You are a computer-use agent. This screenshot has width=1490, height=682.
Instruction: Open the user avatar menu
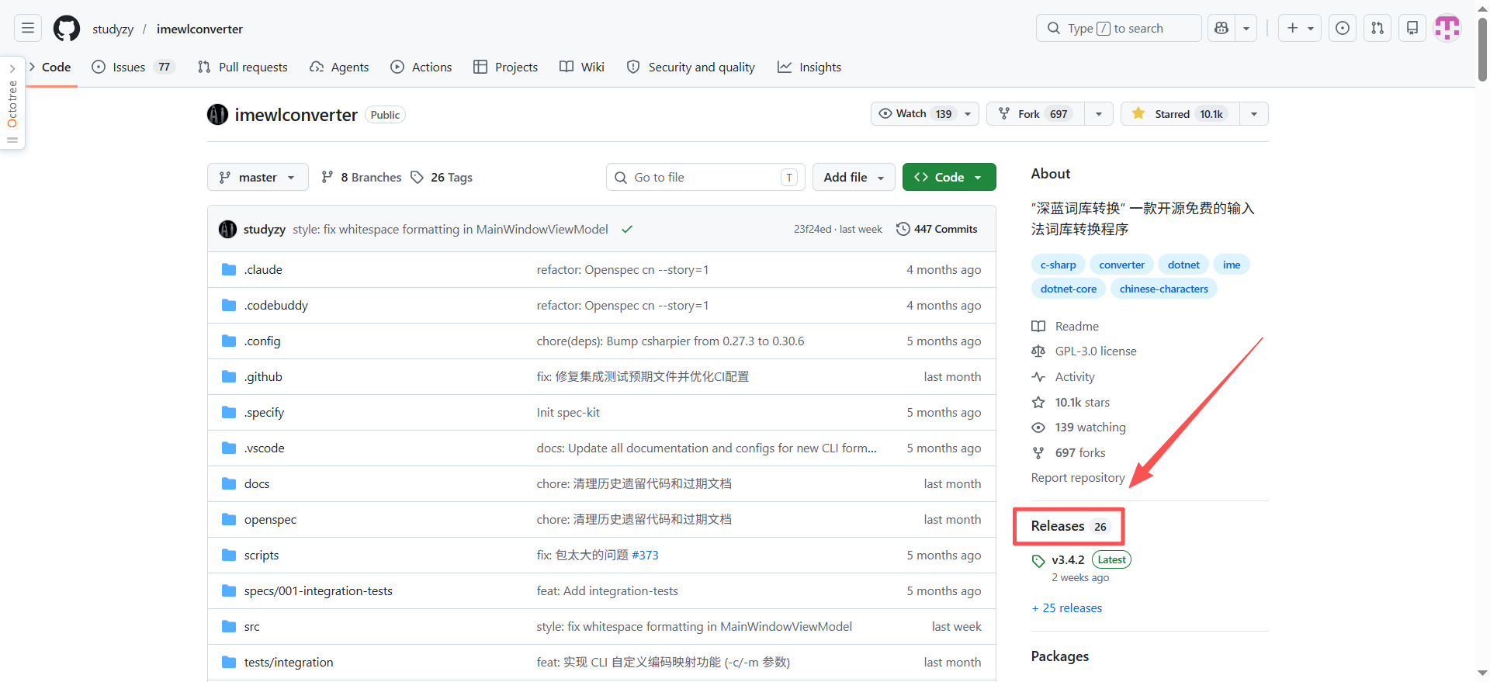click(x=1447, y=29)
